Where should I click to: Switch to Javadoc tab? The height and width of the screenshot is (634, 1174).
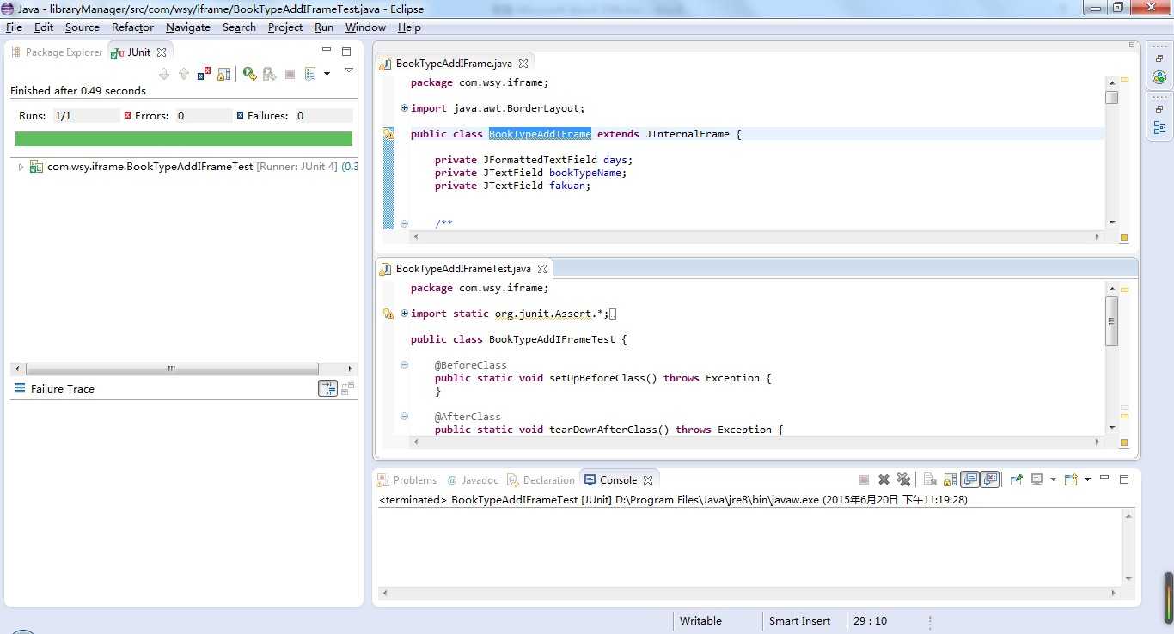click(x=473, y=480)
